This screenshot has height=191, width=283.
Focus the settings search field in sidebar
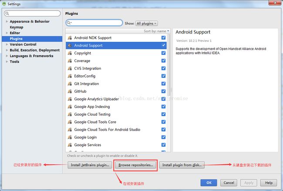pos(33,13)
